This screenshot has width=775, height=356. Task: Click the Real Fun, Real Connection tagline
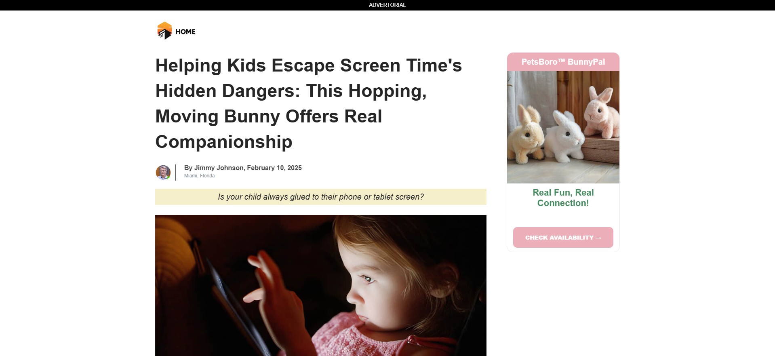click(563, 198)
